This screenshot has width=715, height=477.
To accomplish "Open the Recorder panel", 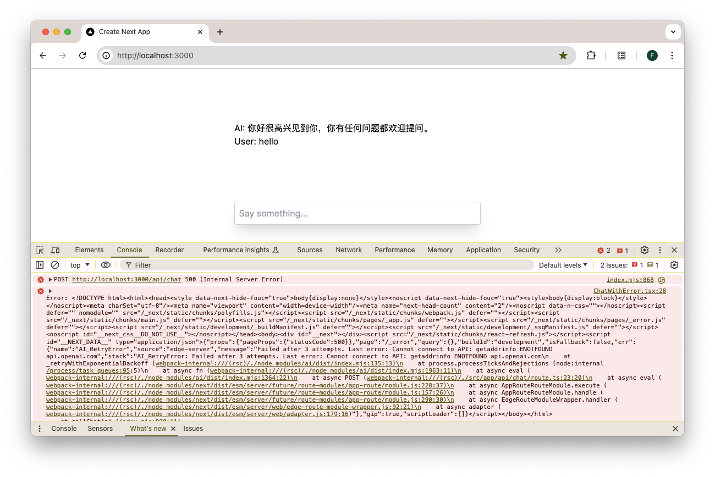I will coord(169,250).
